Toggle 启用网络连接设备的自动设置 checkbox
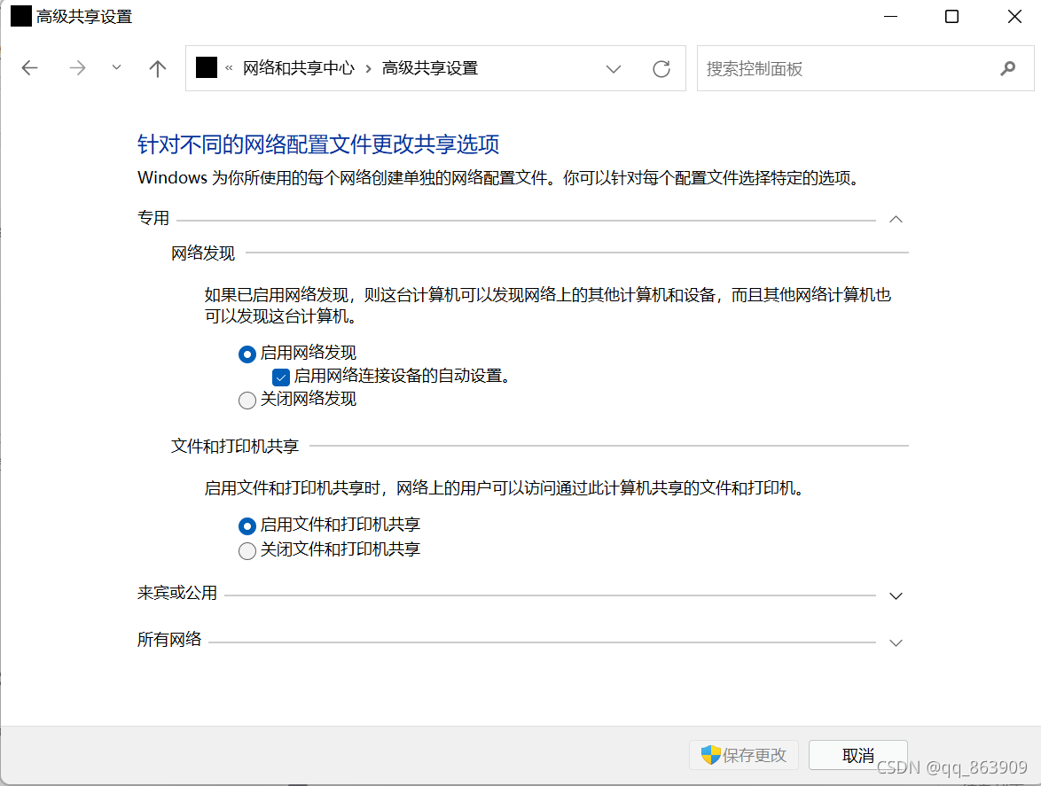The image size is (1041, 786). (281, 377)
